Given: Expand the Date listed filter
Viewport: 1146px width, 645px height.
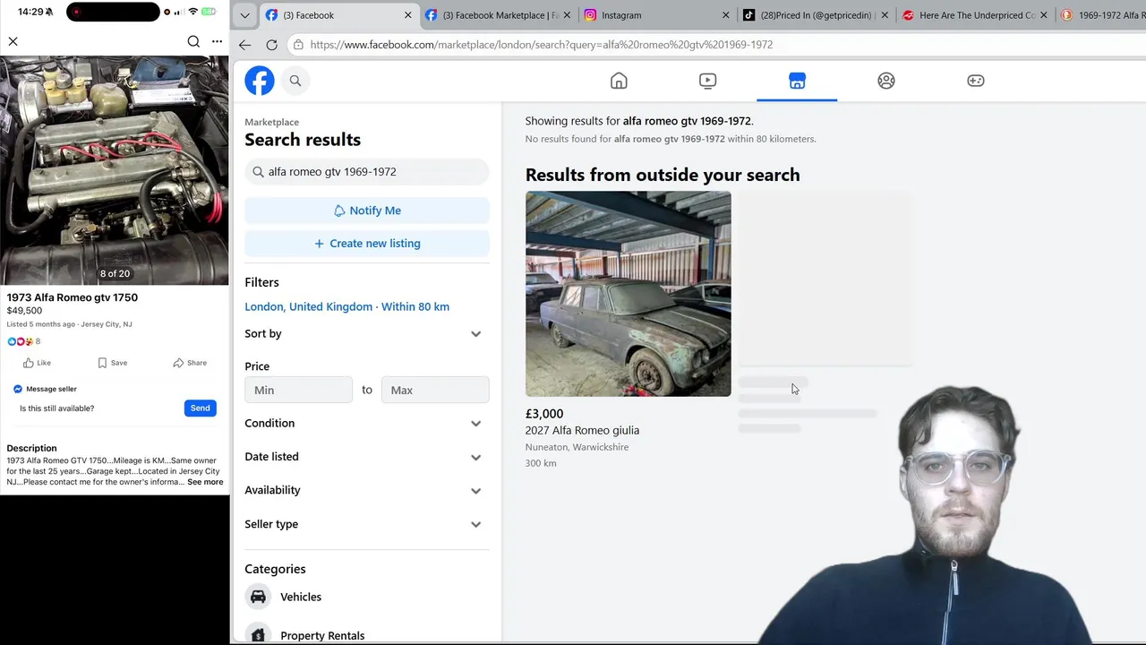Looking at the screenshot, I should click(363, 457).
